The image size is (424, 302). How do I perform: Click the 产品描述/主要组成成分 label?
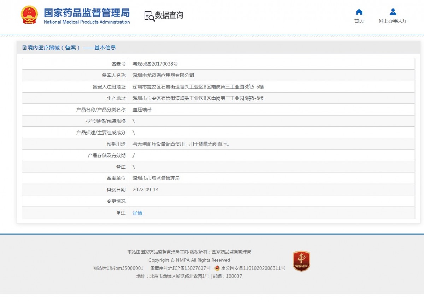tap(101, 132)
